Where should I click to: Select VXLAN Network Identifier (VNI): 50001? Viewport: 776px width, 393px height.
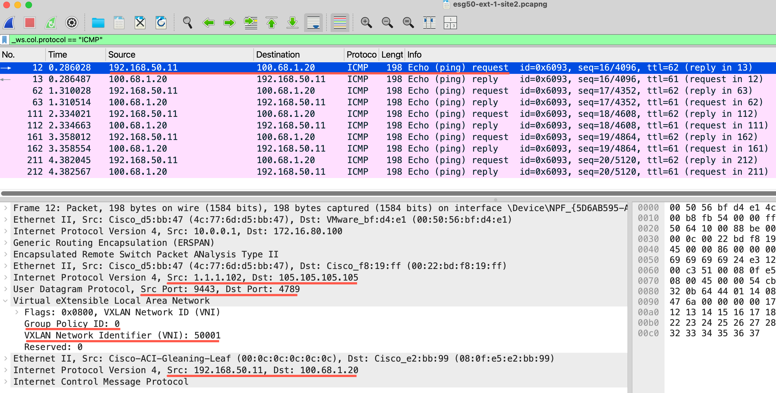[122, 335]
